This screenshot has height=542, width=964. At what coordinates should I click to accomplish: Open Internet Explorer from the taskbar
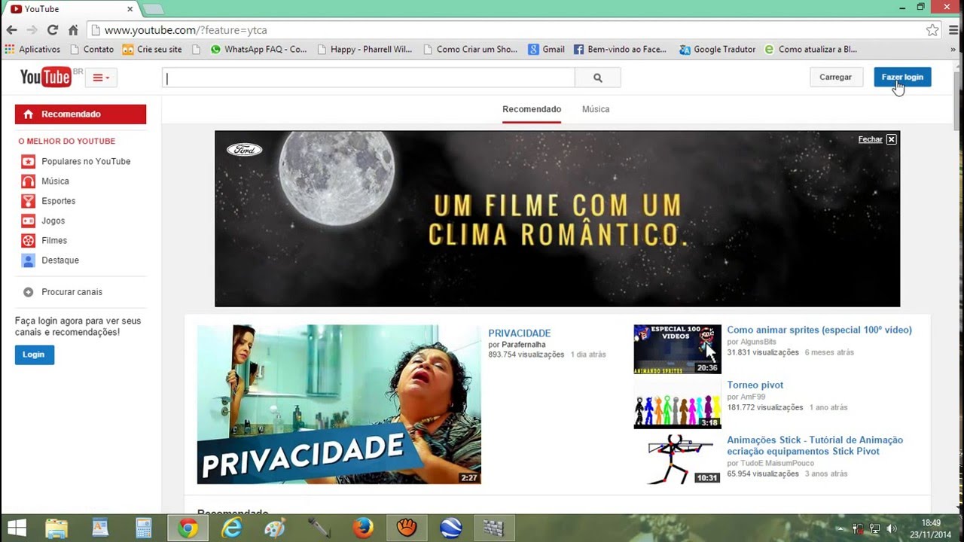[x=231, y=528]
